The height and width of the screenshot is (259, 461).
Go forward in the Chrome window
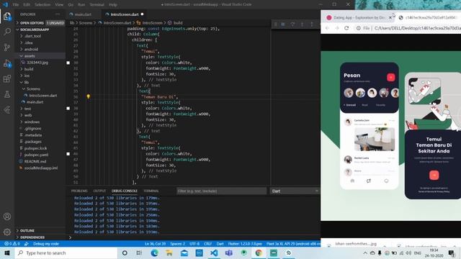click(x=337, y=28)
